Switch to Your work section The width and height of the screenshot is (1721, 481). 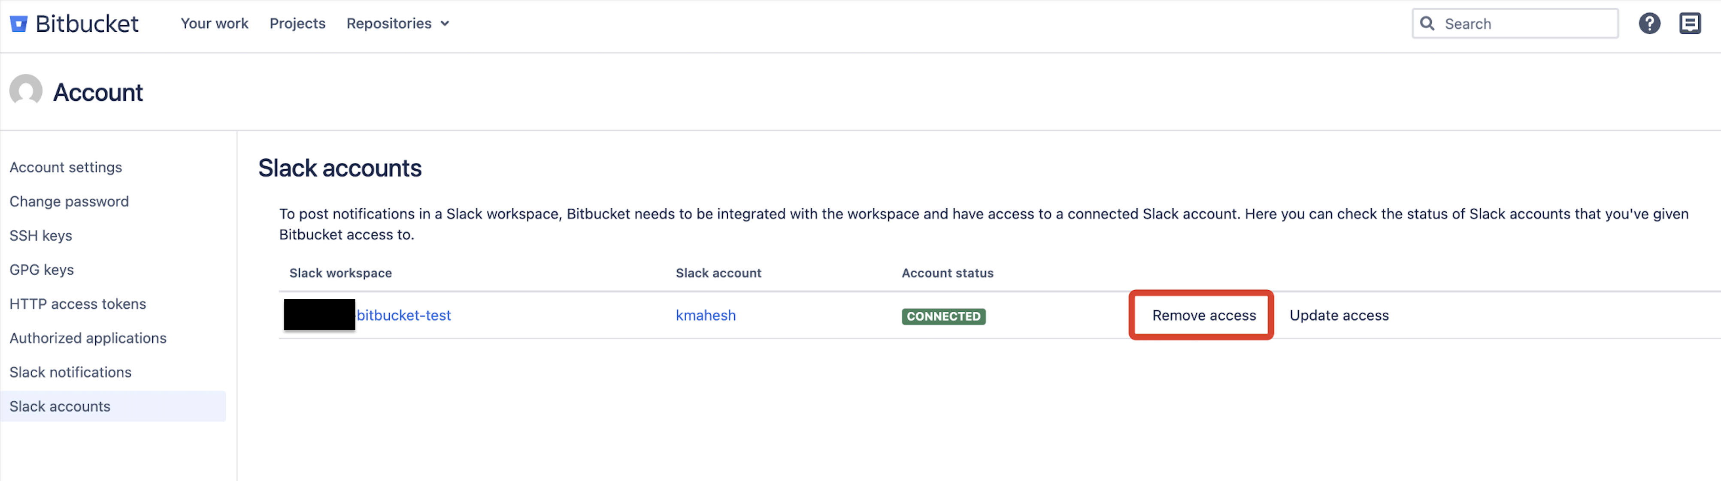click(215, 23)
